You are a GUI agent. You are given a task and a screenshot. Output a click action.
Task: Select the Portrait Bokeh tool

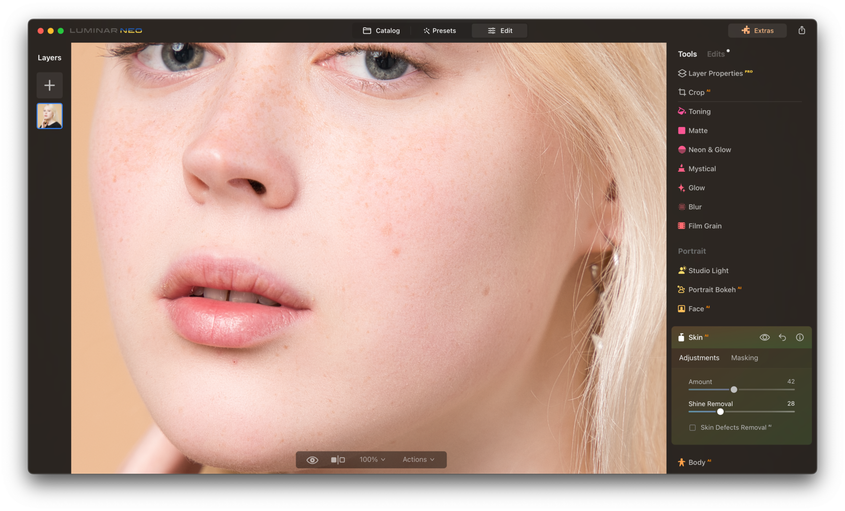(x=712, y=289)
